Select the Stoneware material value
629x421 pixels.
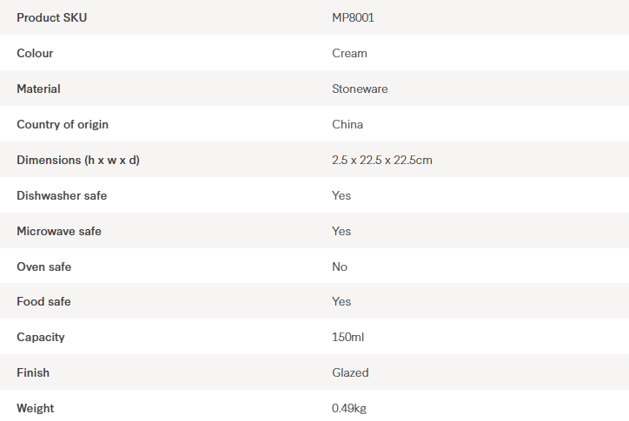pos(360,89)
